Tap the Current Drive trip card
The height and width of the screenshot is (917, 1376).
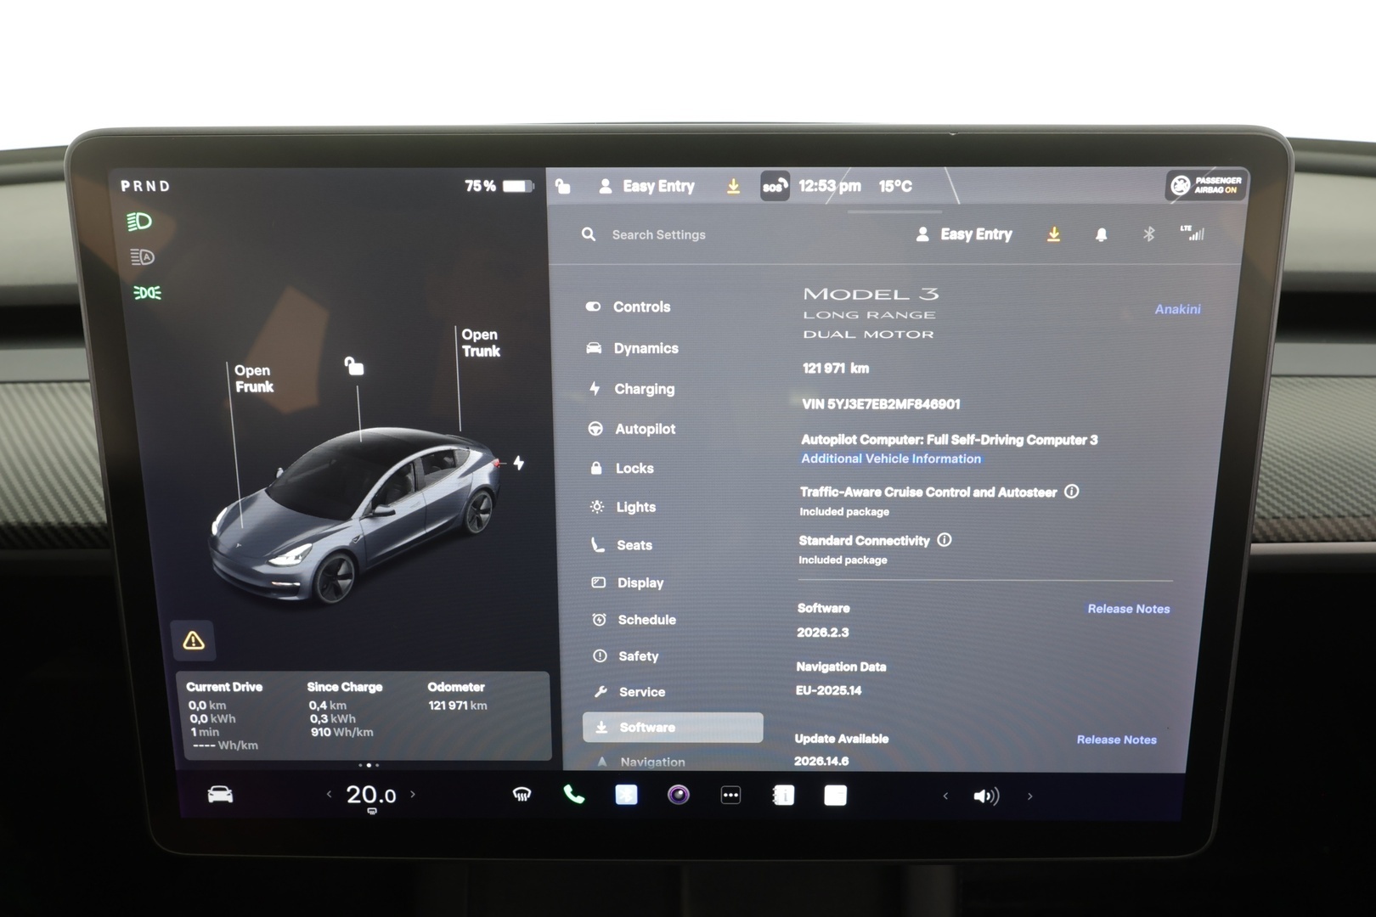point(224,716)
